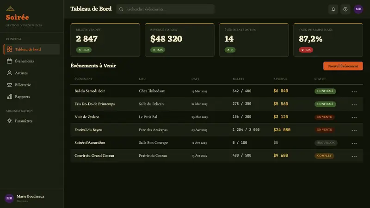
Task: Open more options for Nuit de Zydeco
Action: [x=354, y=117]
